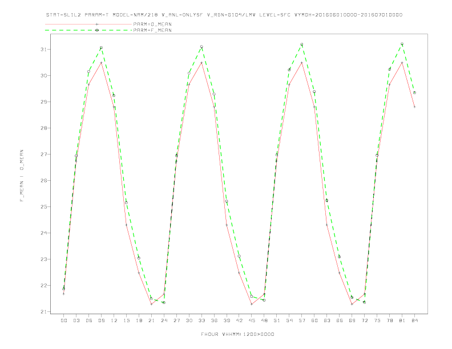The width and height of the screenshot is (452, 349).
Task: Click the plot title text starting with STAT=SL1L2
Action: (x=224, y=15)
